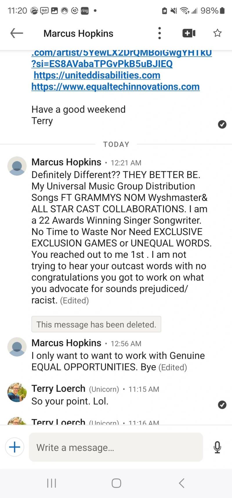The image size is (232, 498).
Task: Open the uniteddisabilities.com link
Action: [x=97, y=75]
